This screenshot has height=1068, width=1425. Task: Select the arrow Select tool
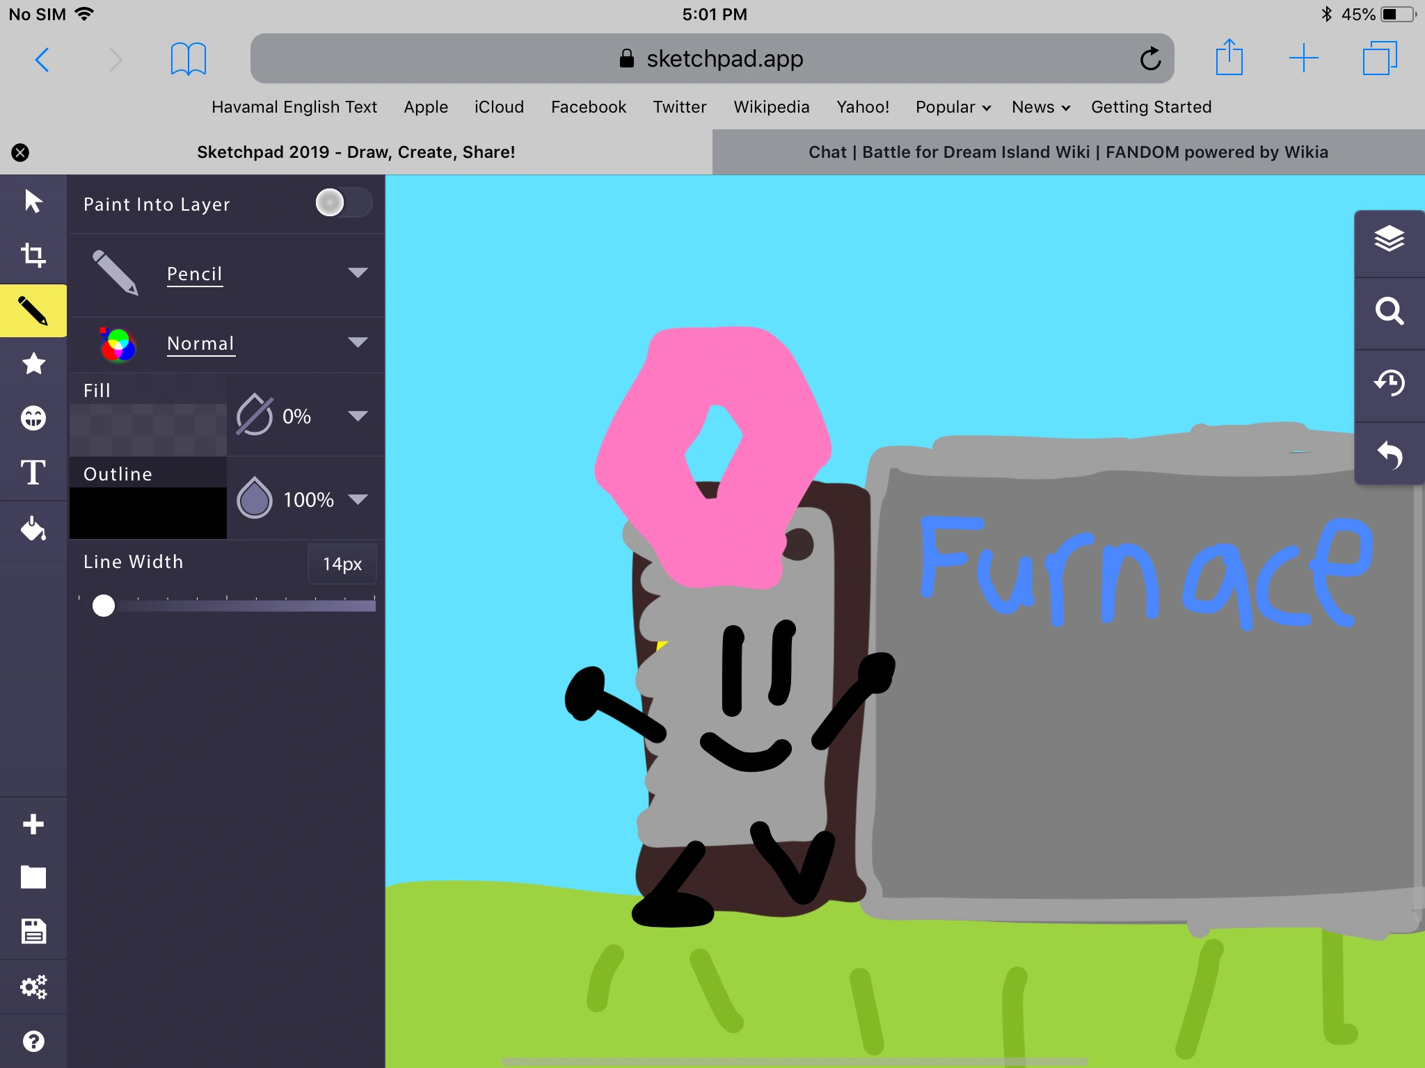tap(33, 202)
